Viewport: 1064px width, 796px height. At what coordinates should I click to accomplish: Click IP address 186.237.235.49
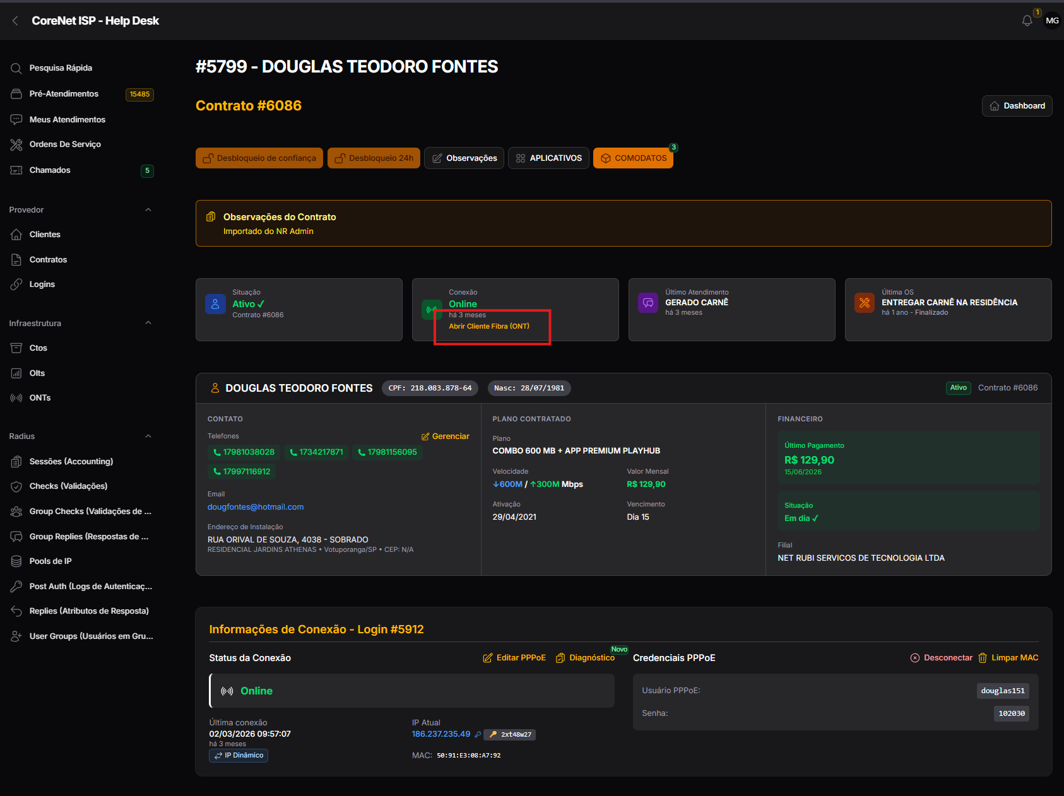coord(441,734)
